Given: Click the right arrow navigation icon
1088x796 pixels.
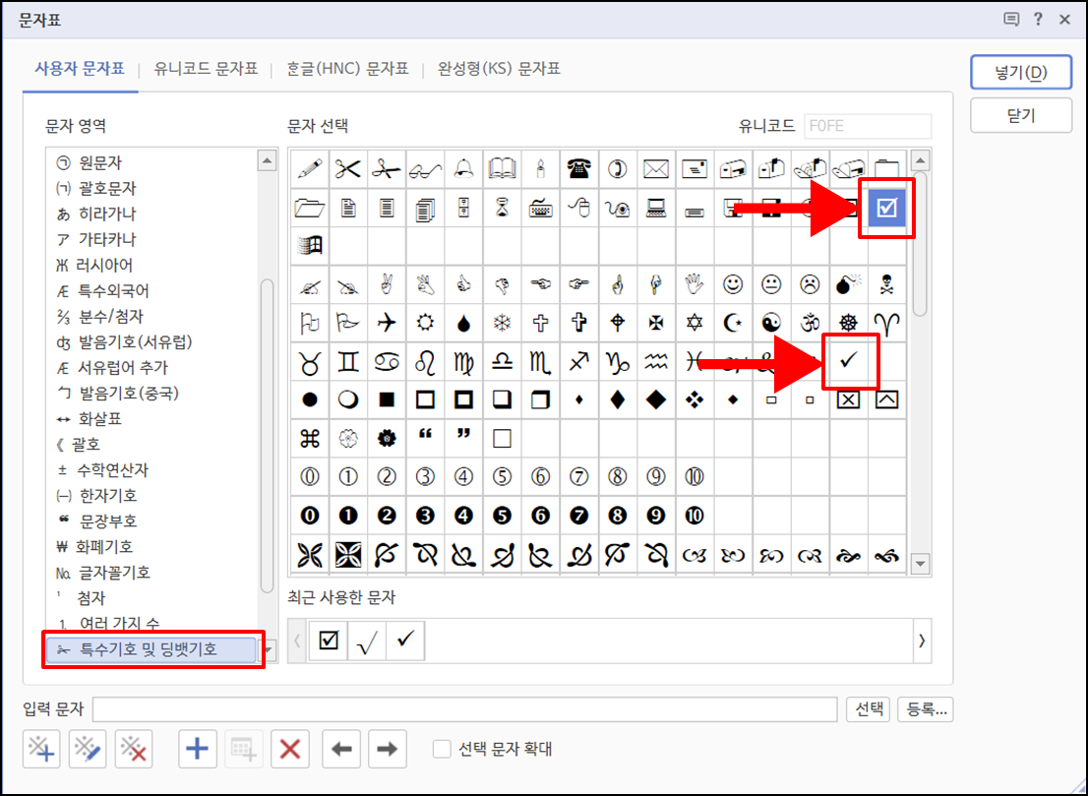Looking at the screenshot, I should pyautogui.click(x=386, y=749).
